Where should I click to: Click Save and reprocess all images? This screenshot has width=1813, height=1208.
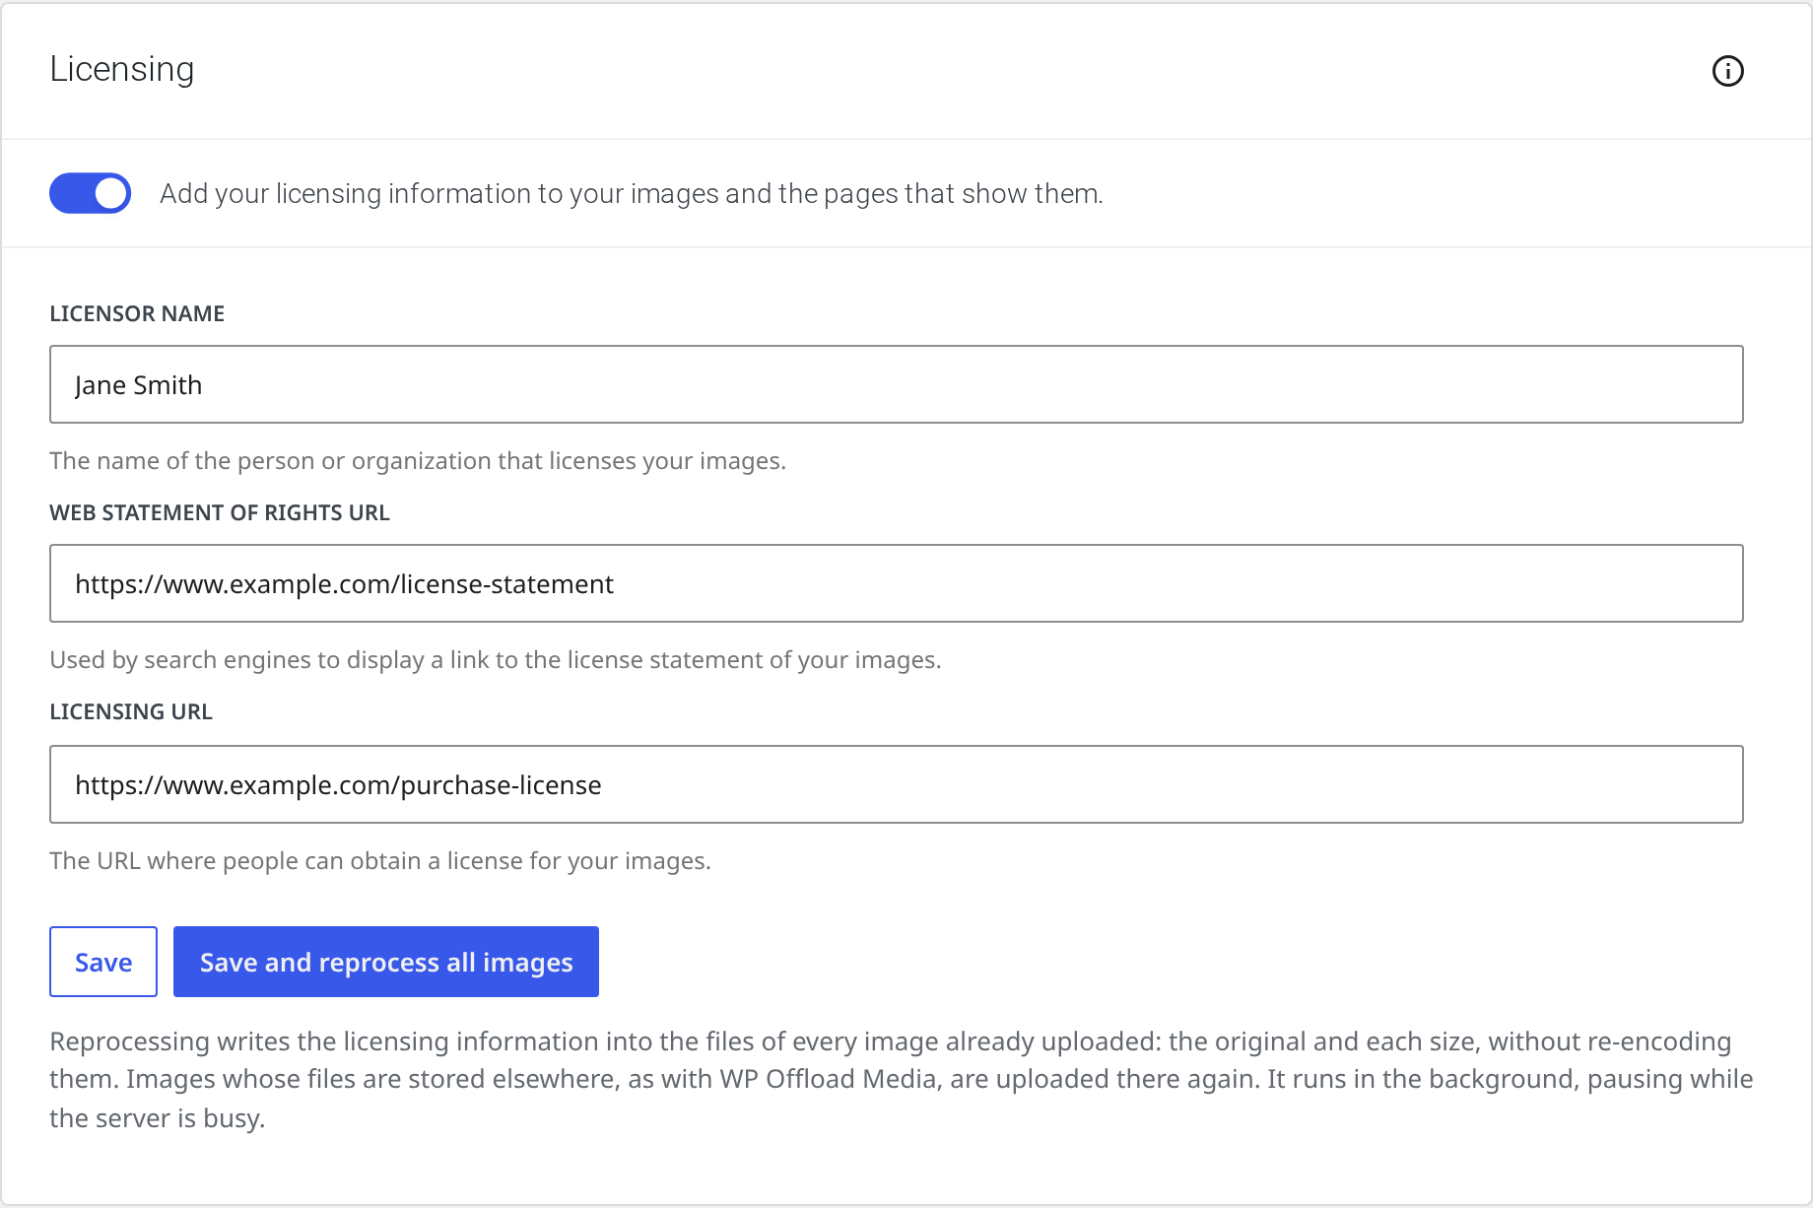click(386, 962)
